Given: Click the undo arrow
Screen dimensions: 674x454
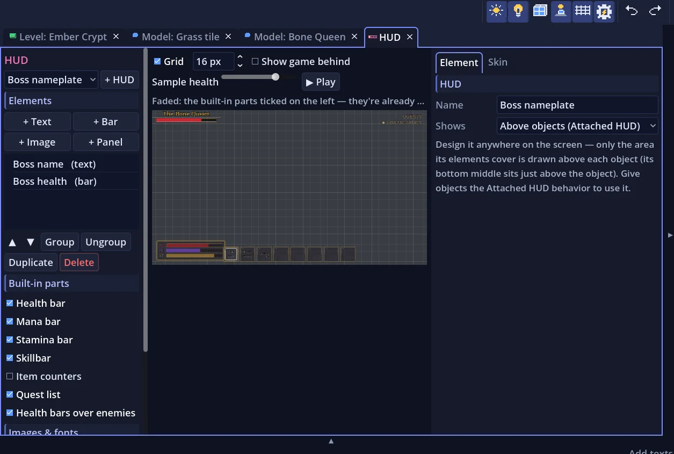Looking at the screenshot, I should 632,11.
